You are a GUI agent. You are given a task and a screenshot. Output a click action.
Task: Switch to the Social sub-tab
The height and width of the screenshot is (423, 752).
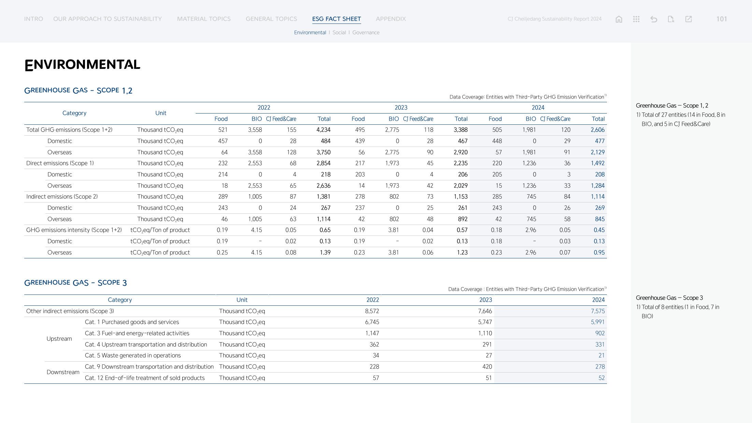pyautogui.click(x=339, y=32)
